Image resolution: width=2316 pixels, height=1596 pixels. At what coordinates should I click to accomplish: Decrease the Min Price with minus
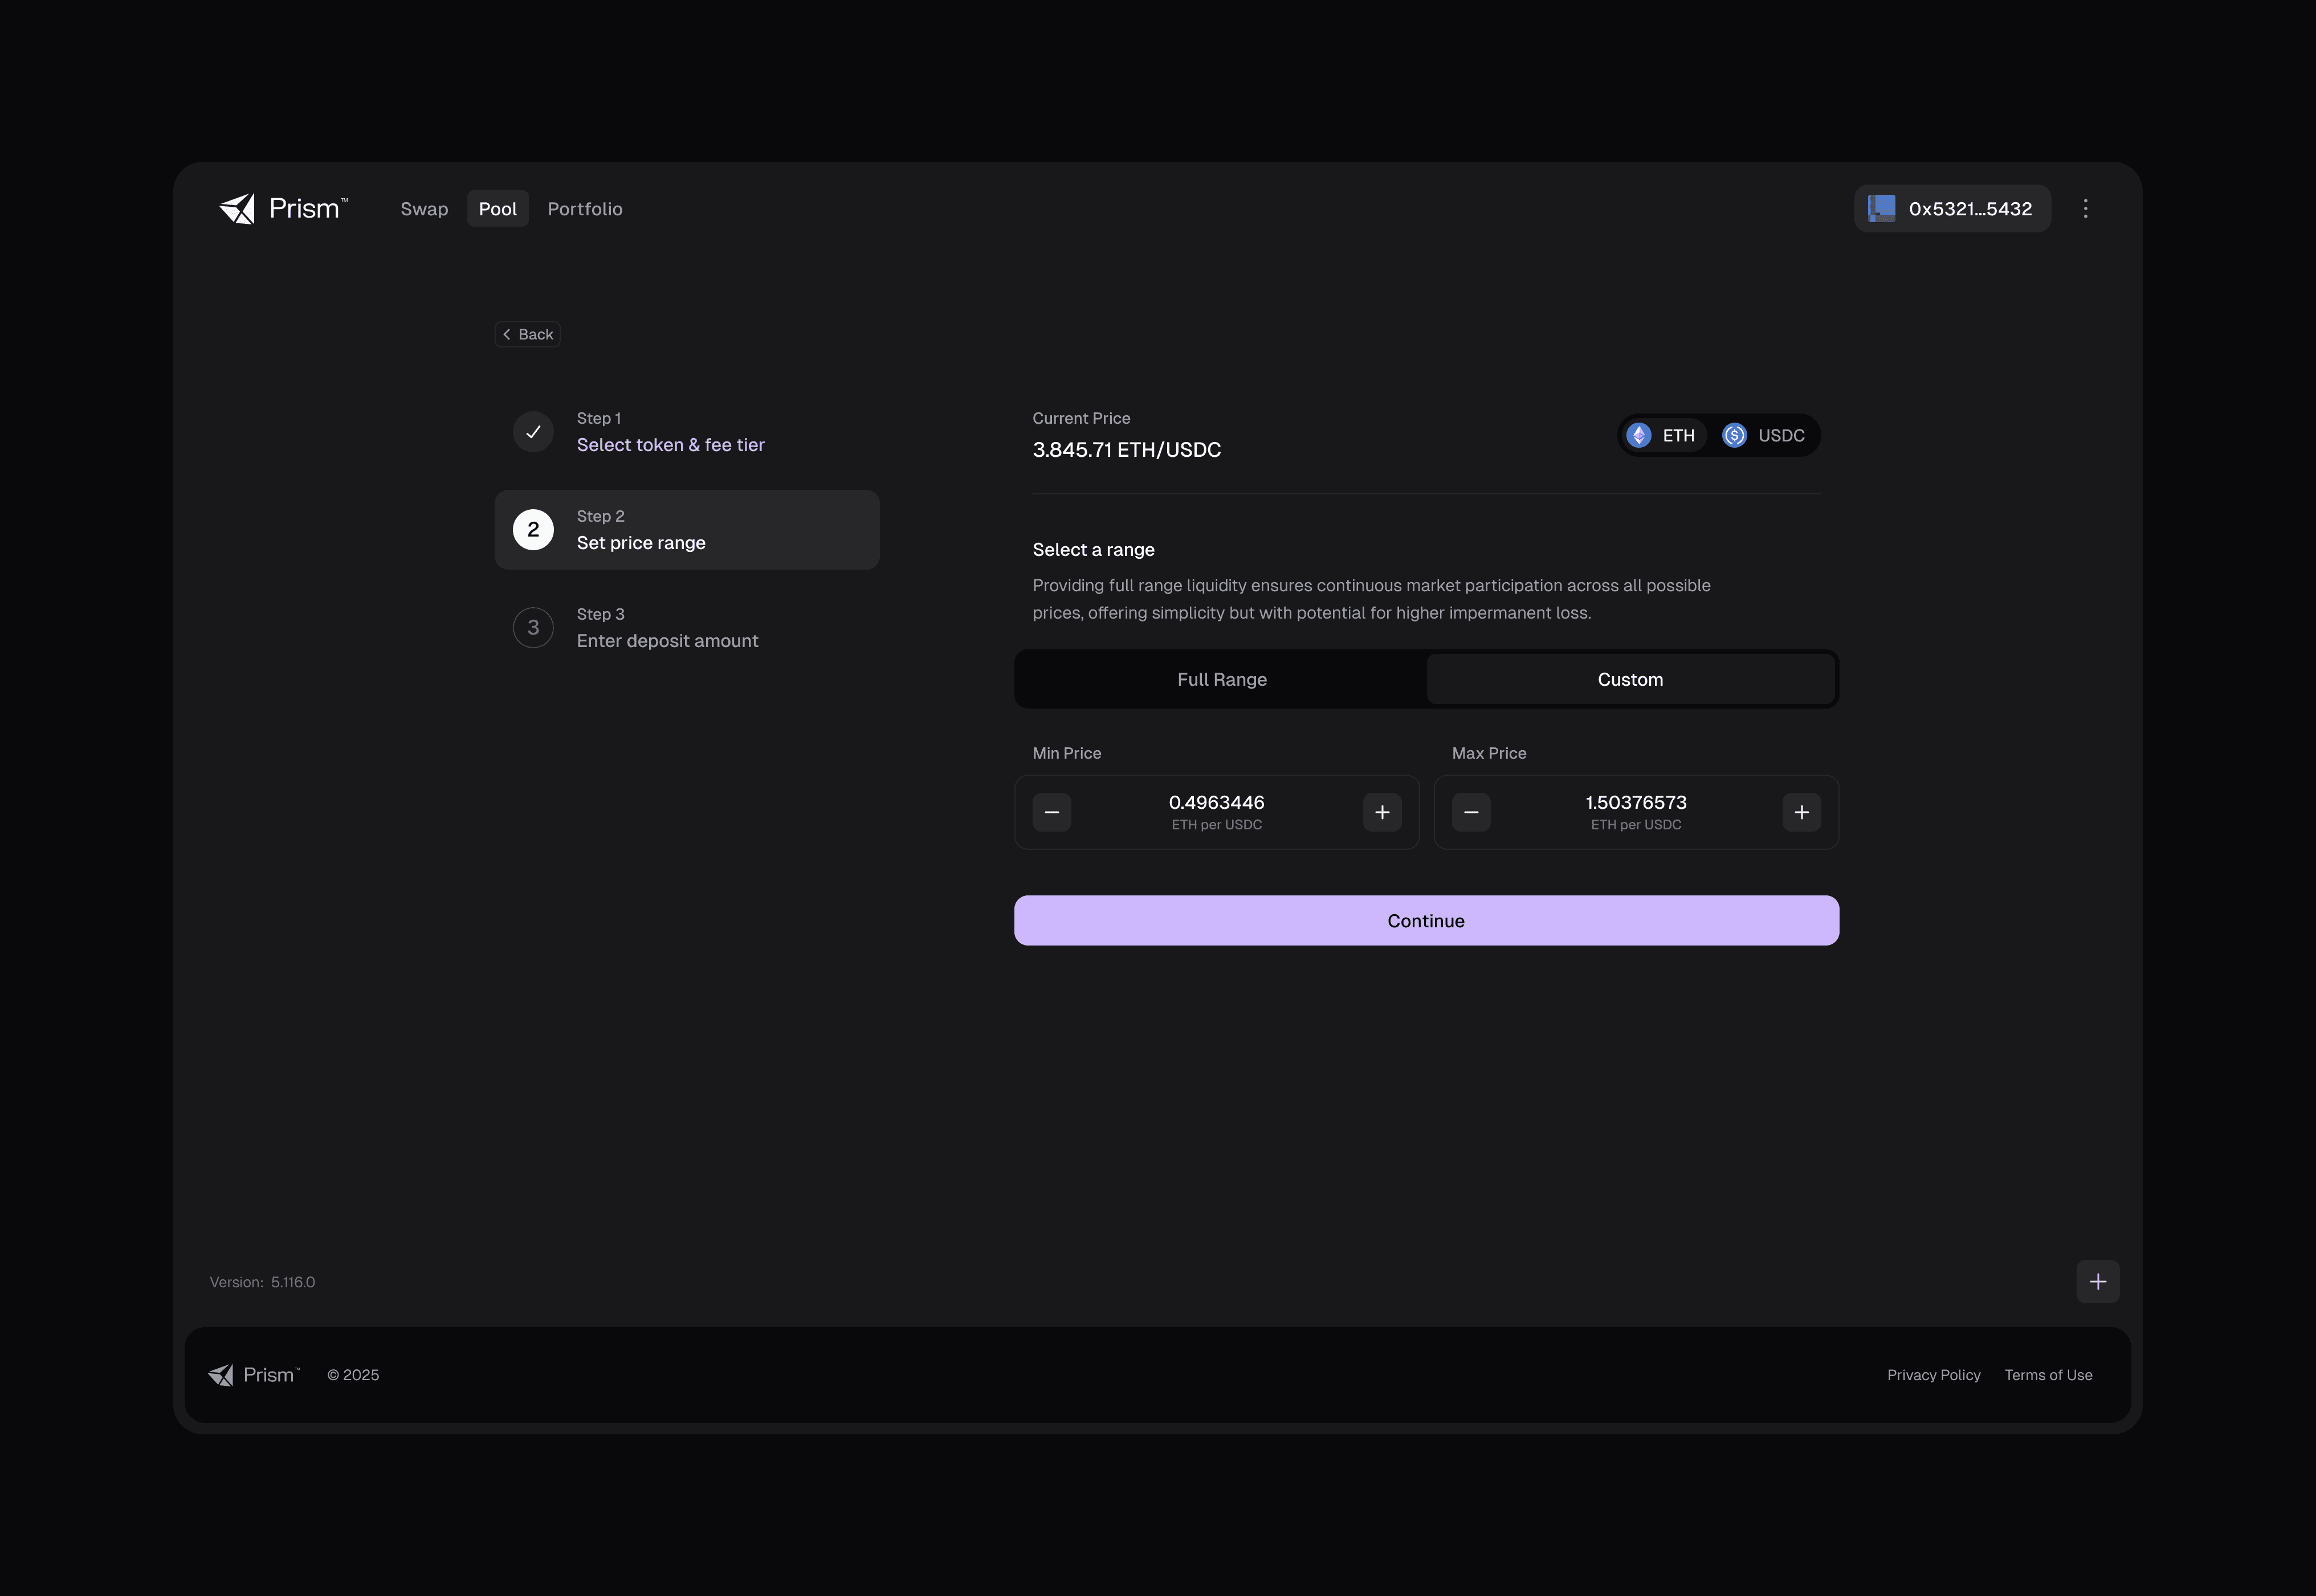pyautogui.click(x=1051, y=813)
